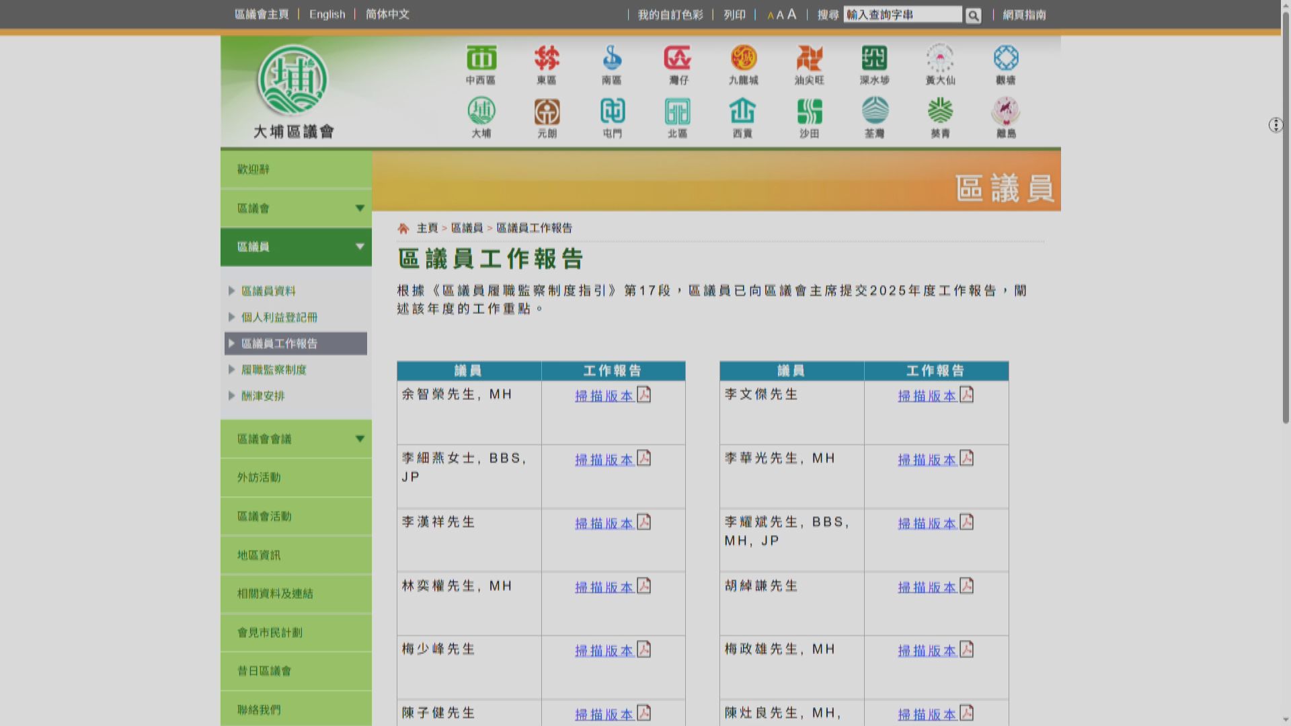Click the Tai Po District Council logo
The image size is (1291, 726).
[293, 81]
